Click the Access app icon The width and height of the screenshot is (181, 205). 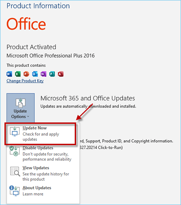tap(60, 74)
